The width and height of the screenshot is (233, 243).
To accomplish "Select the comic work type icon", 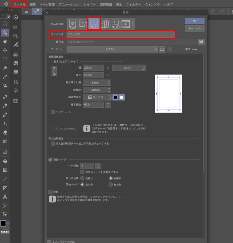I will click(x=94, y=24).
